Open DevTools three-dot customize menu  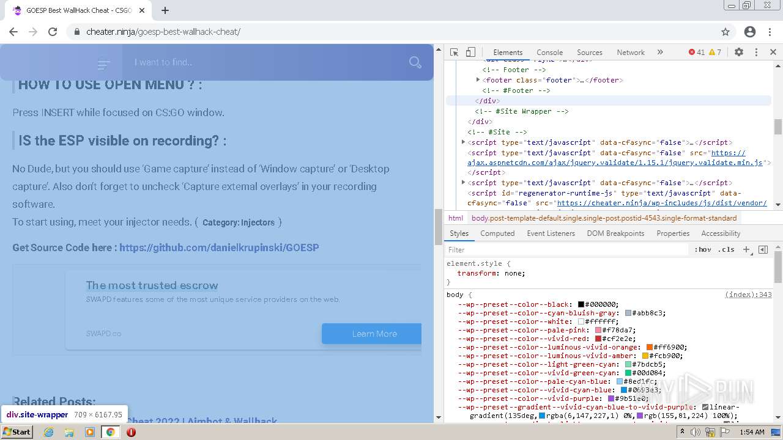[756, 53]
